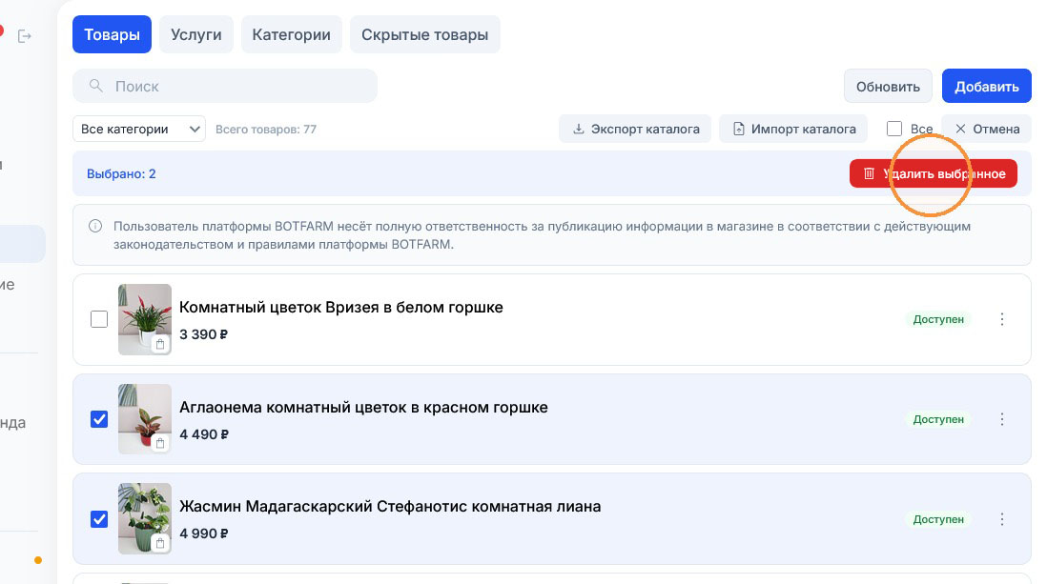Open the Вриезия product thumbnail
Viewport: 1047px width, 584px height.
click(145, 319)
